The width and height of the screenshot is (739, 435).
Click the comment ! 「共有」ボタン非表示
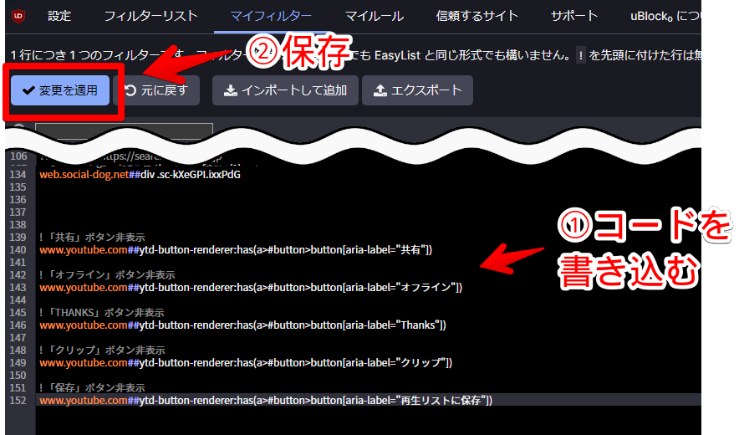click(x=92, y=238)
